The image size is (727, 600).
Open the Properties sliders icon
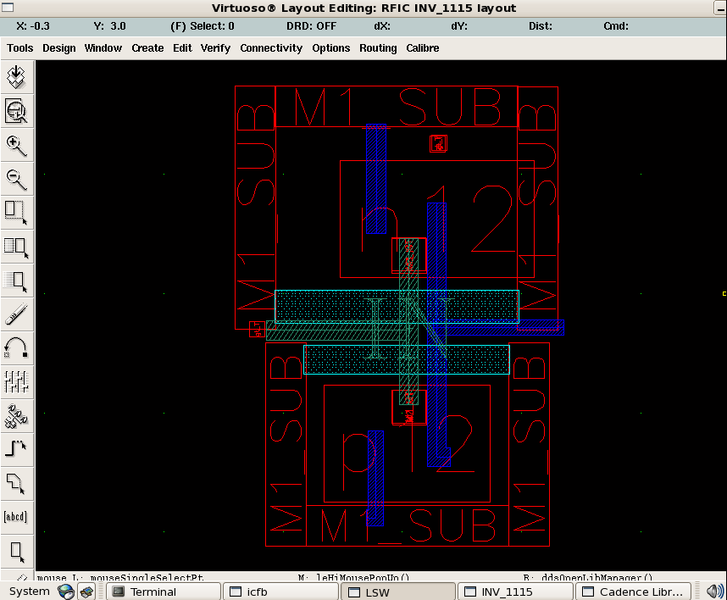(x=17, y=382)
